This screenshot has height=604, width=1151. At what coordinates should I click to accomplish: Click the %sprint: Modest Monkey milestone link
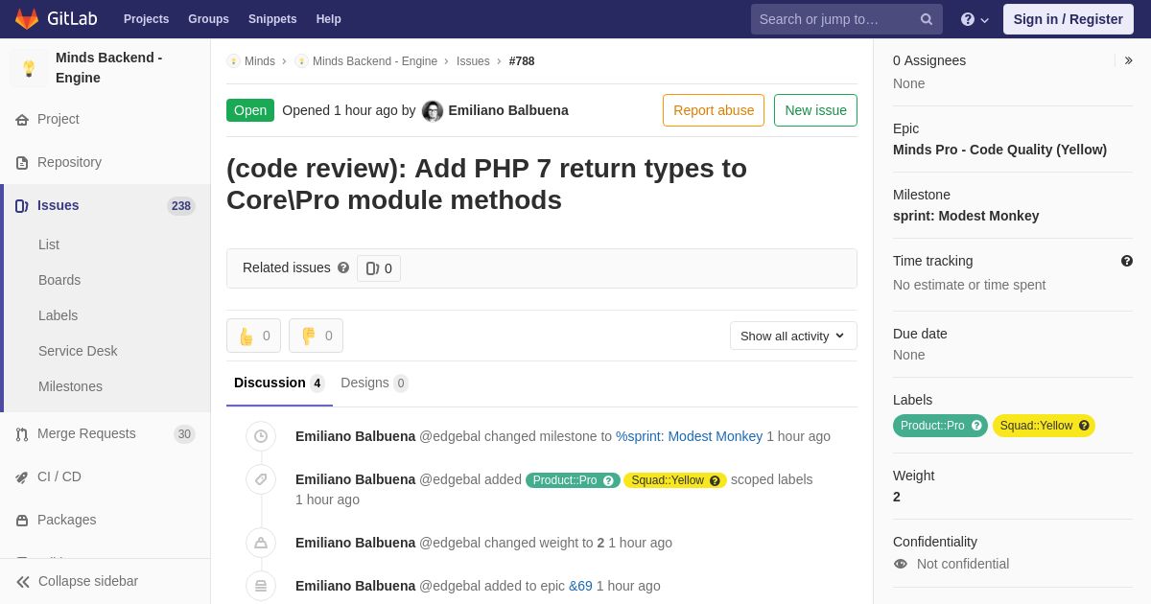689,436
